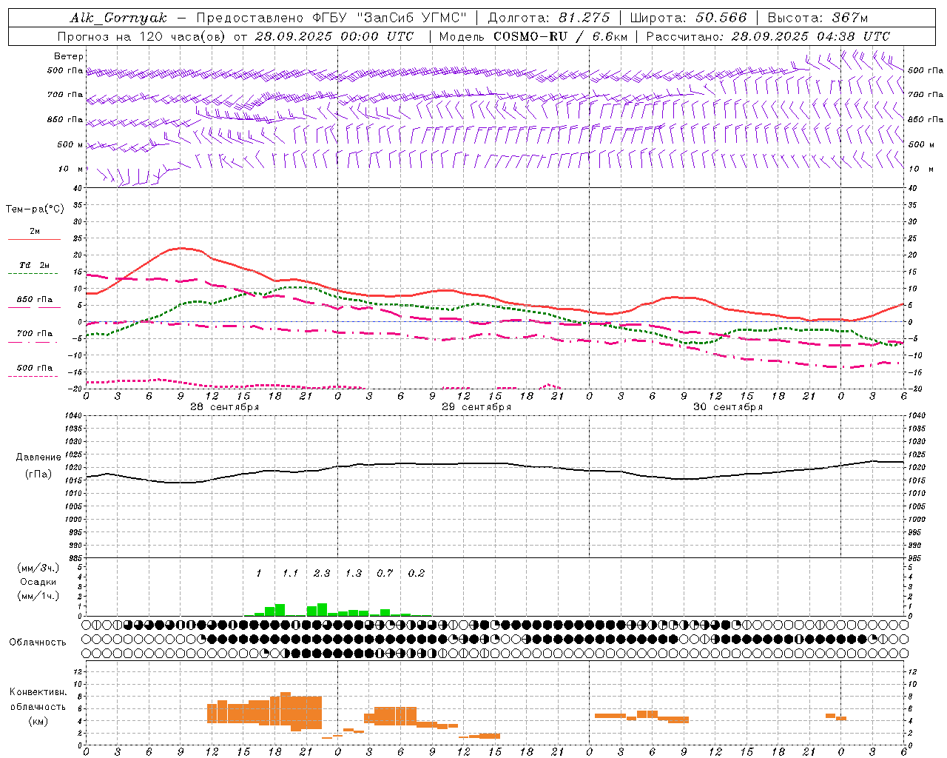The width and height of the screenshot is (947, 758).
Task: Click the Td 2м dew point legend entry
Action: point(34,265)
